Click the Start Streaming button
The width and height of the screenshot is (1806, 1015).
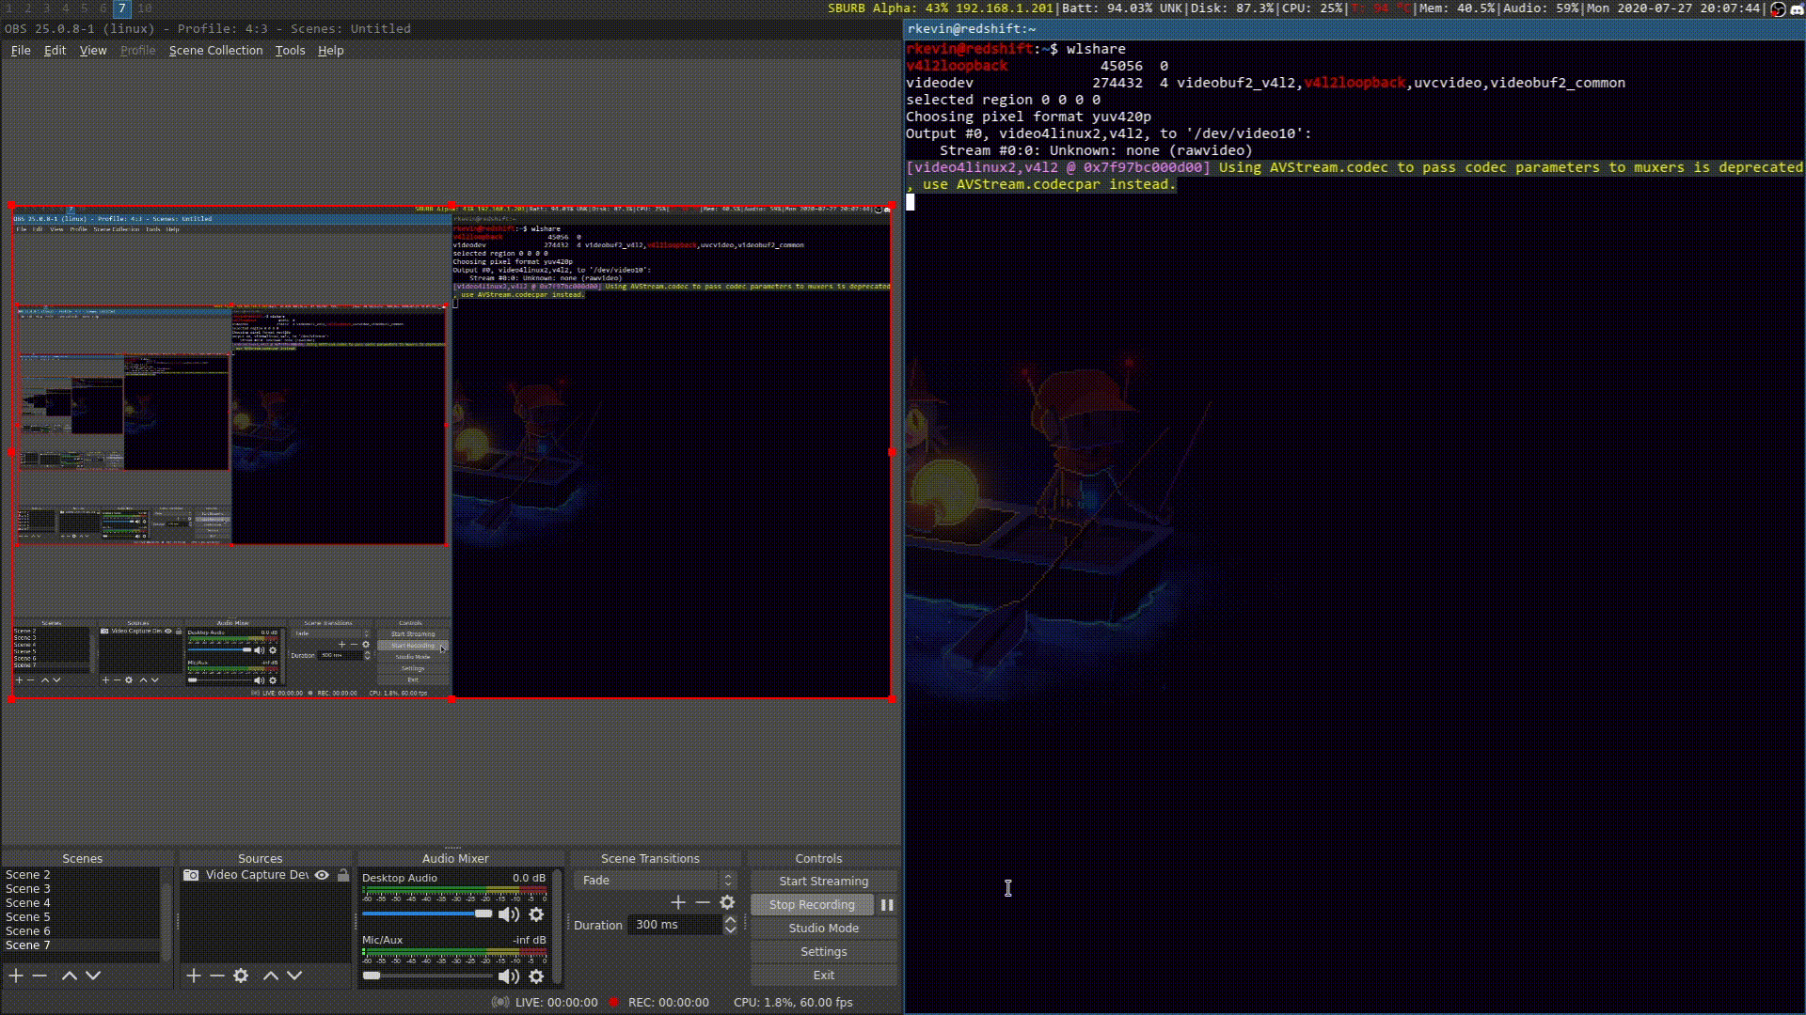[823, 881]
